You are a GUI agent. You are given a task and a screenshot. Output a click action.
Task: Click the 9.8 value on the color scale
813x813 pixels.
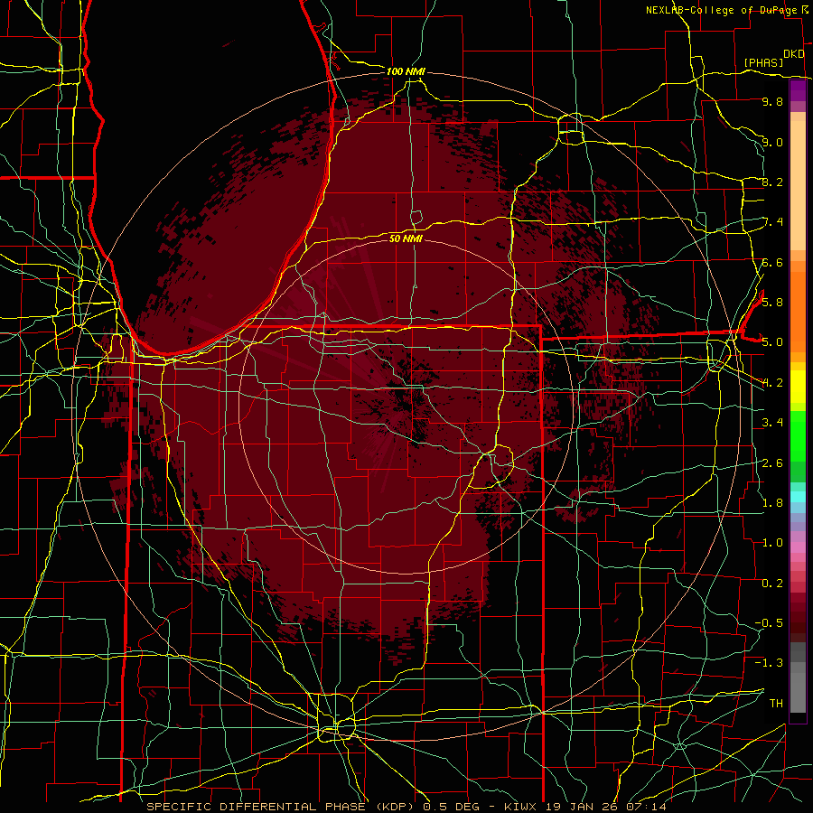coord(772,101)
